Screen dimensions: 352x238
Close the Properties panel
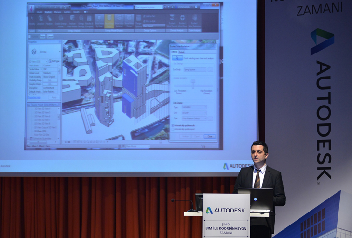click(x=59, y=42)
